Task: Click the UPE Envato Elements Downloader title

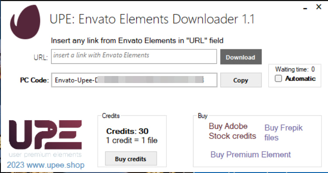Action: point(152,19)
